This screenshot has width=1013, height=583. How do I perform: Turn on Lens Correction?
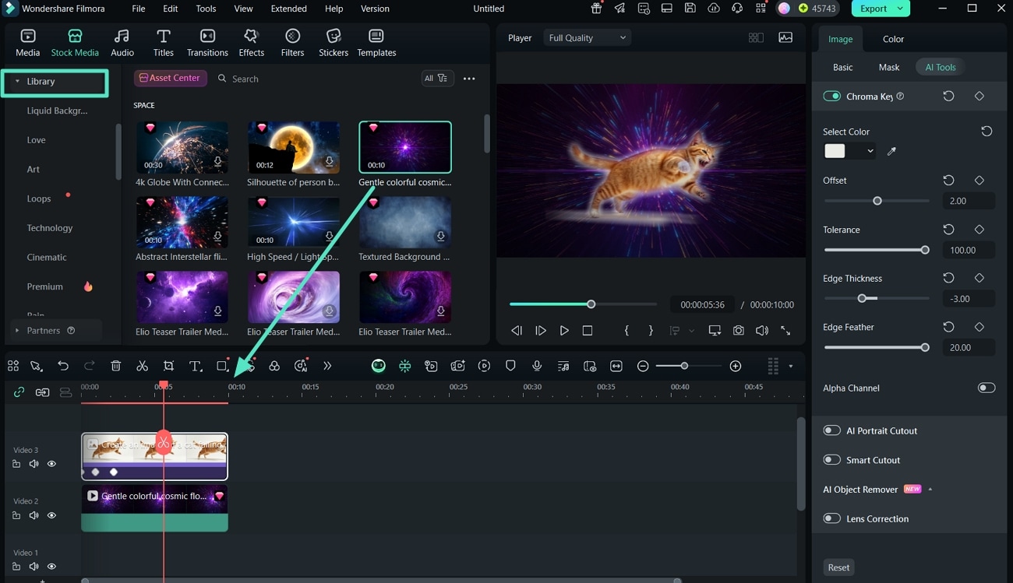(x=831, y=518)
